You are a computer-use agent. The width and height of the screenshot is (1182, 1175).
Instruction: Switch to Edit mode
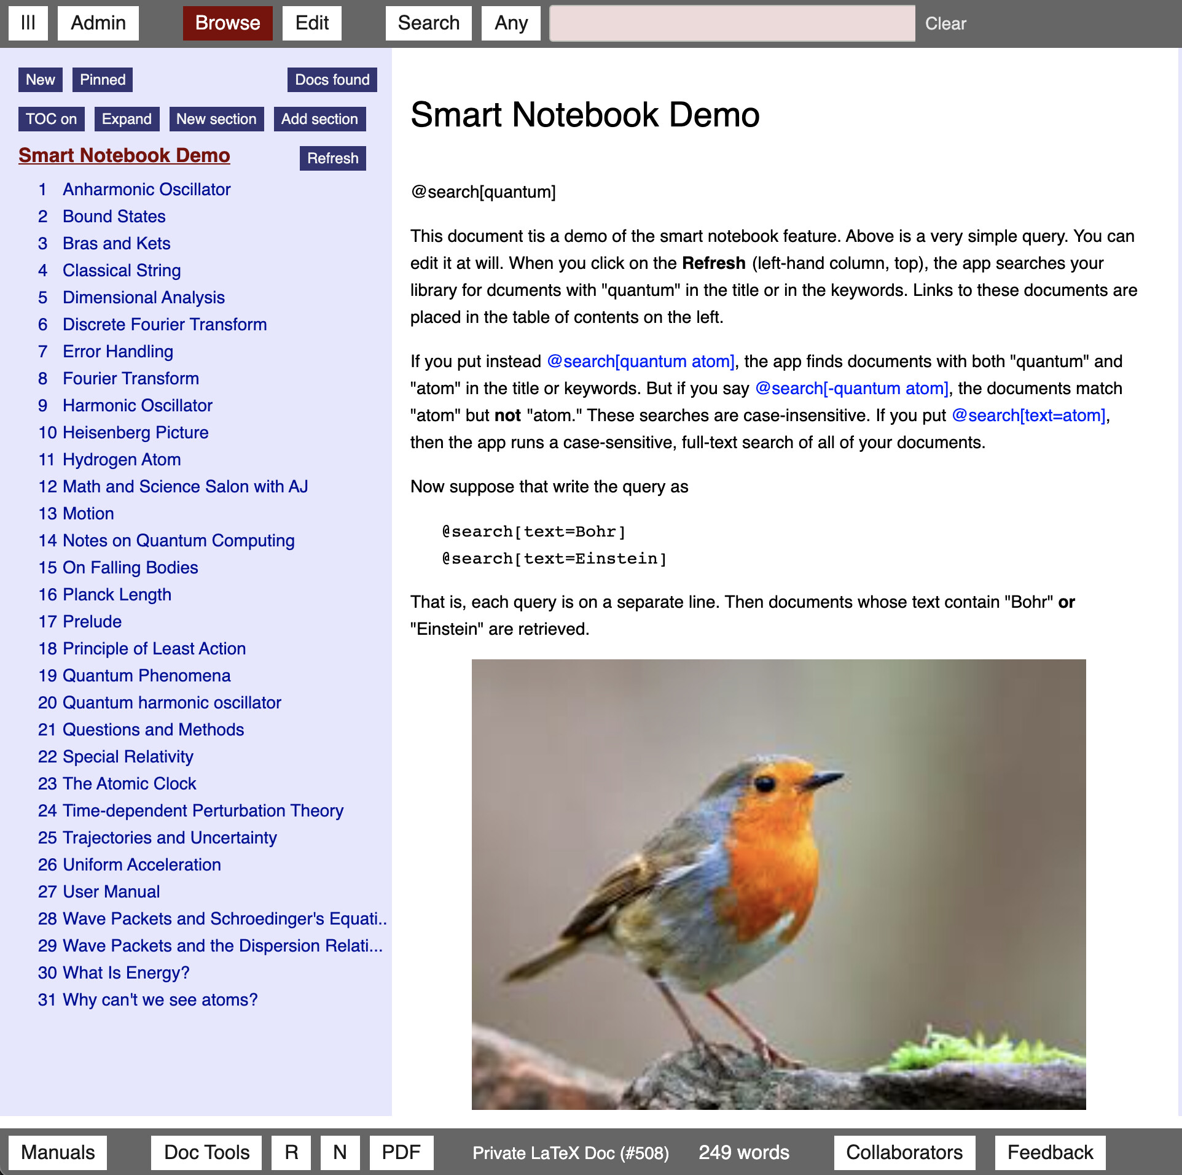tap(311, 23)
